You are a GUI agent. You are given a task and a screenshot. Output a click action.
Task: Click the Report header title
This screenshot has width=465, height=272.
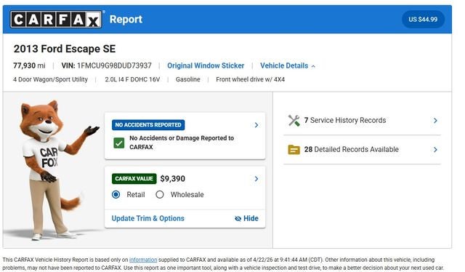pos(126,20)
